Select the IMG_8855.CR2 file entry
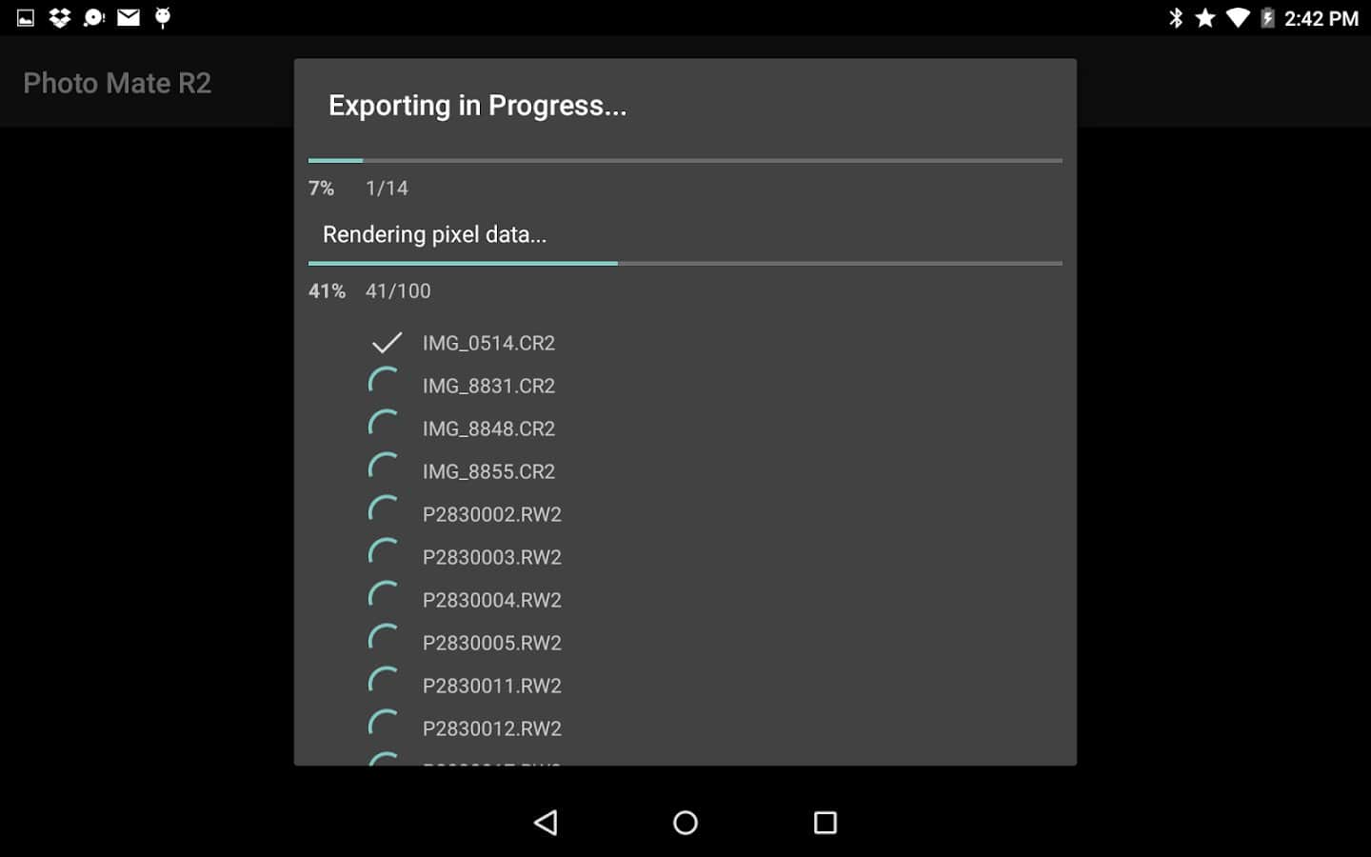1371x857 pixels. pyautogui.click(x=488, y=471)
